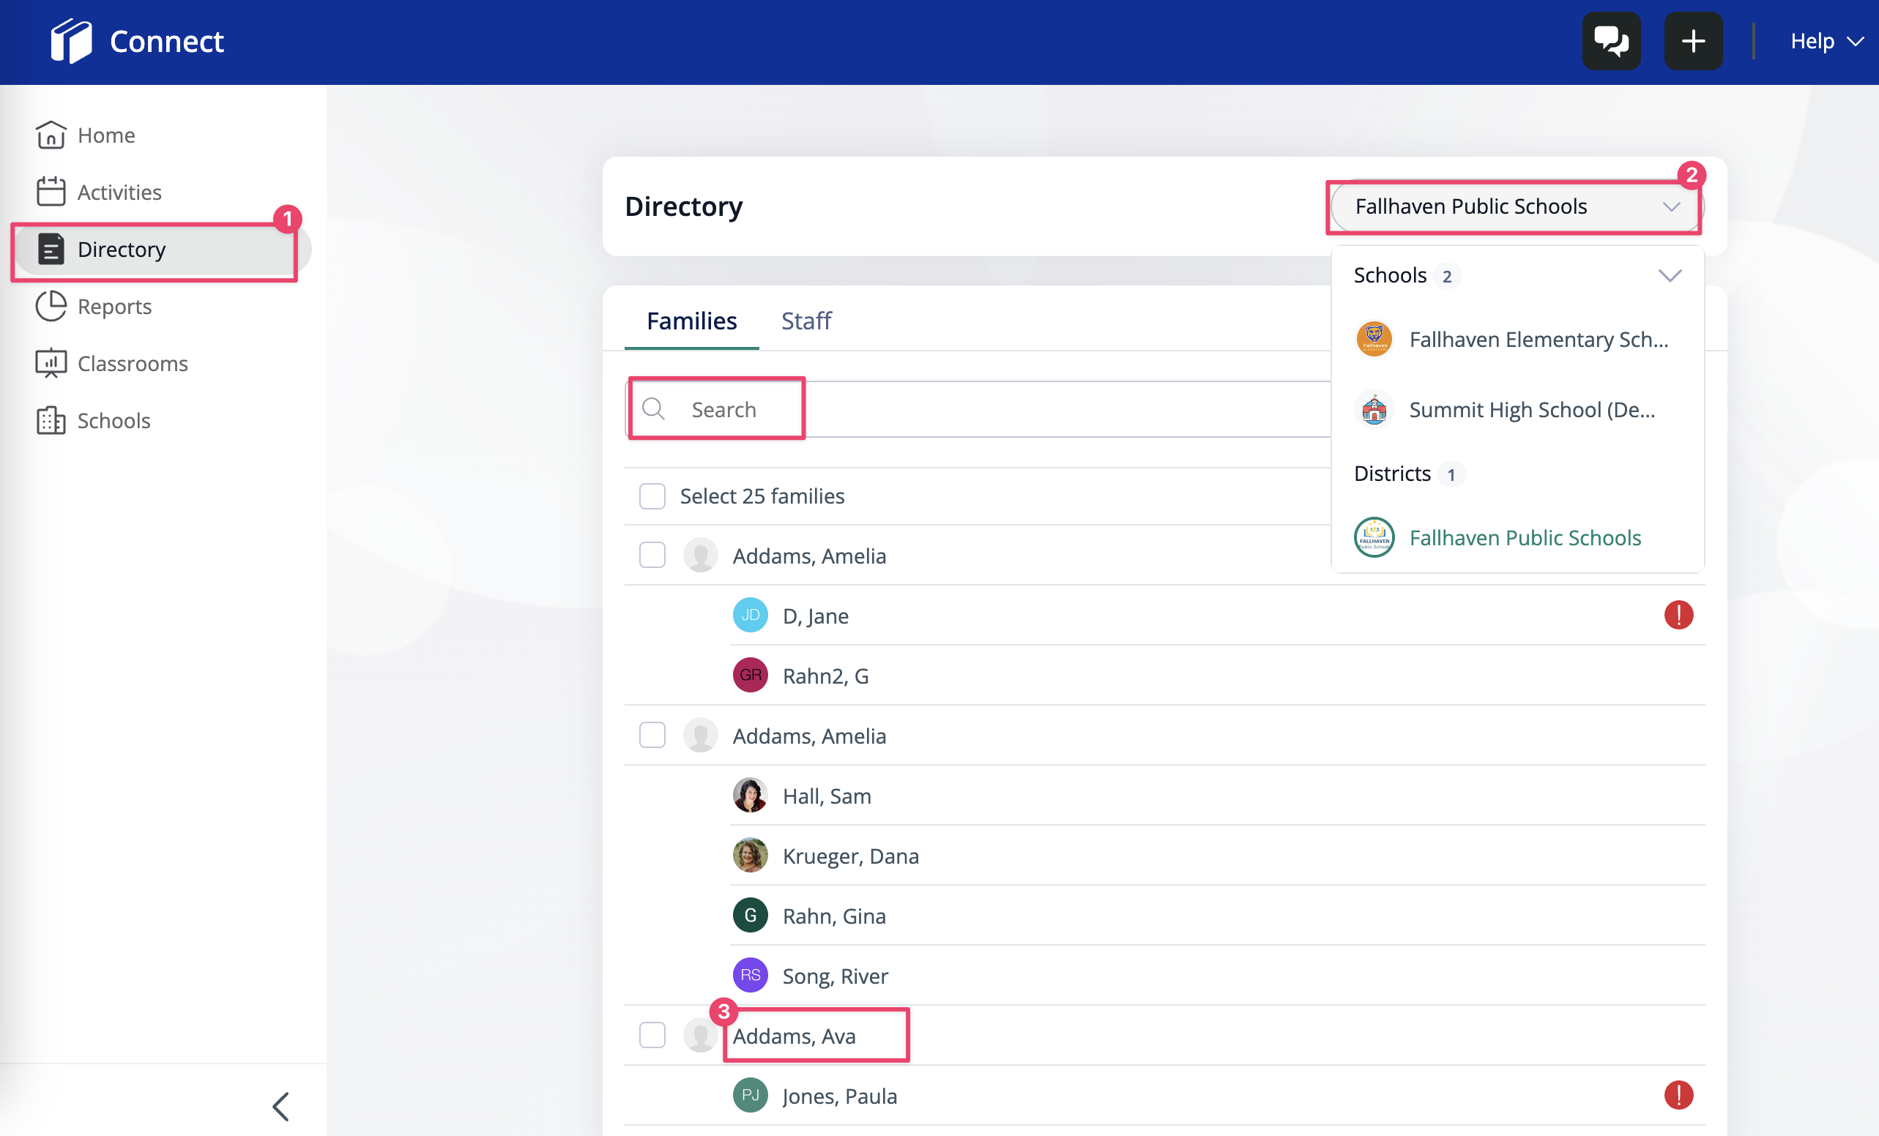
Task: Select Summit High School from list
Action: point(1517,410)
